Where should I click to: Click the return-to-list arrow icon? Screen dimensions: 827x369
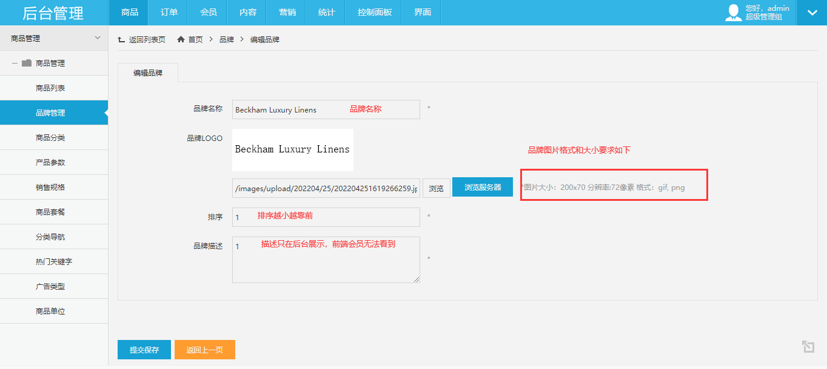click(x=121, y=39)
